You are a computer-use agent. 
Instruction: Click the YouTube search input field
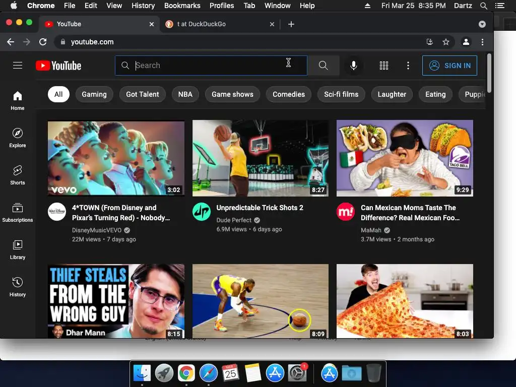[x=211, y=66]
